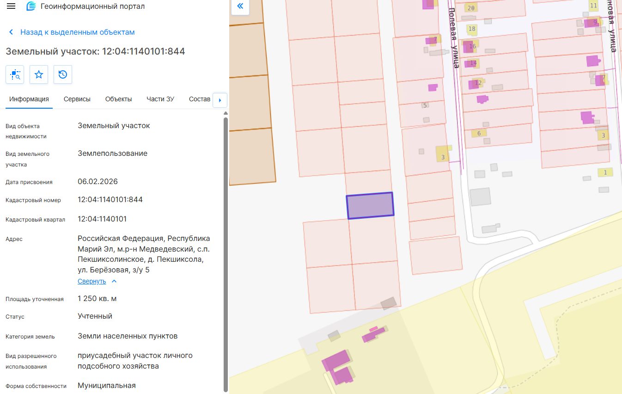622x394 pixels.
Task: Collapse the address with the Свернуть link
Action: [x=92, y=281]
